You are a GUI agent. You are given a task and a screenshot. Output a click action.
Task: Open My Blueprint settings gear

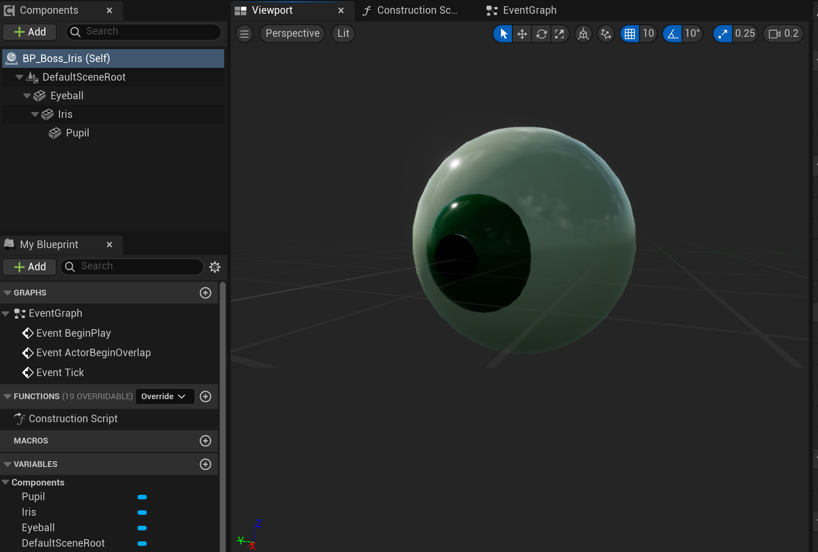click(x=215, y=267)
